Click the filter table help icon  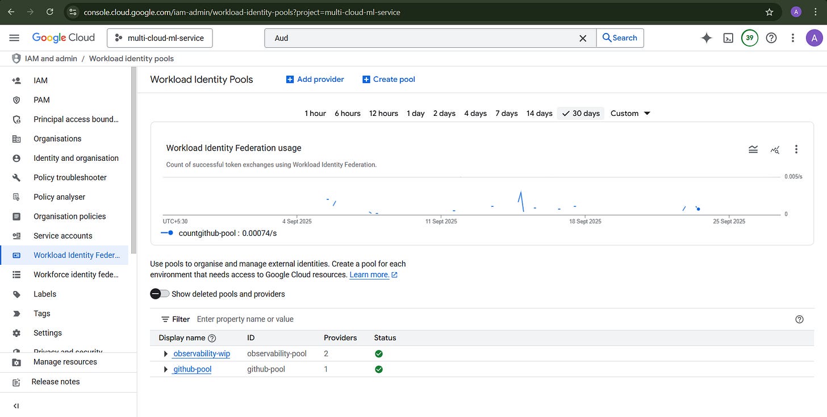coord(800,319)
